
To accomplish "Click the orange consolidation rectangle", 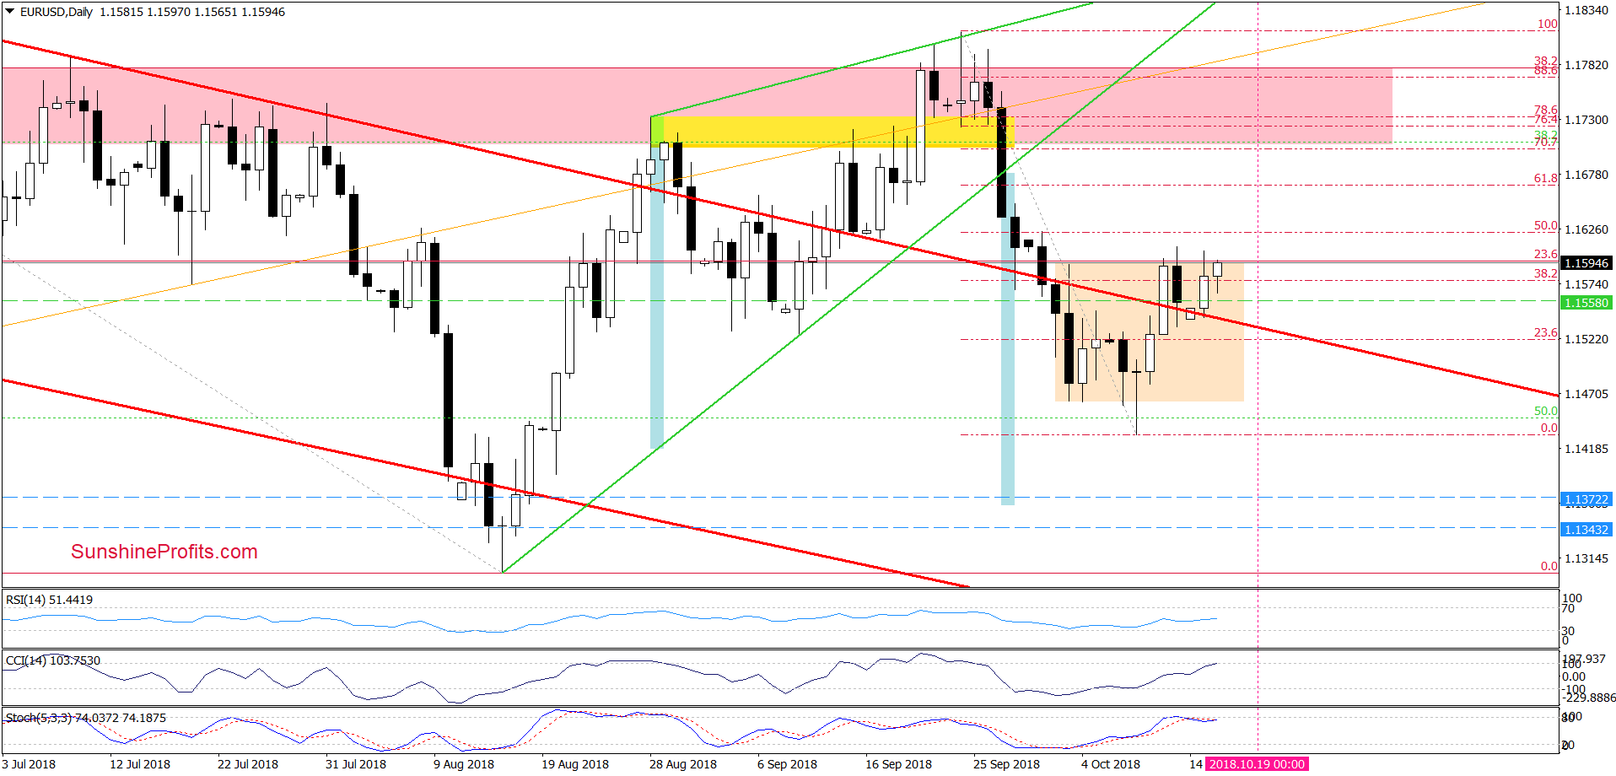I will tap(1149, 331).
